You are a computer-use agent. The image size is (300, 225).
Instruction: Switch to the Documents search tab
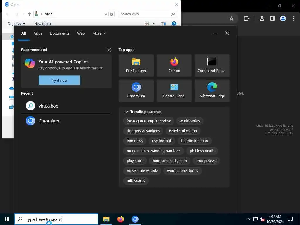click(59, 33)
